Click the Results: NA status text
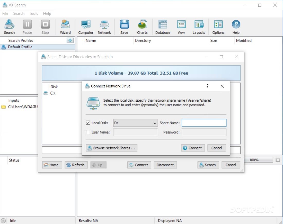283x224 pixels. [x=89, y=221]
